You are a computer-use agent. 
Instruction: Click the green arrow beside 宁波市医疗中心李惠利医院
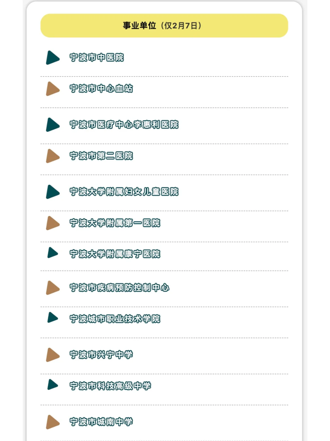tap(52, 125)
